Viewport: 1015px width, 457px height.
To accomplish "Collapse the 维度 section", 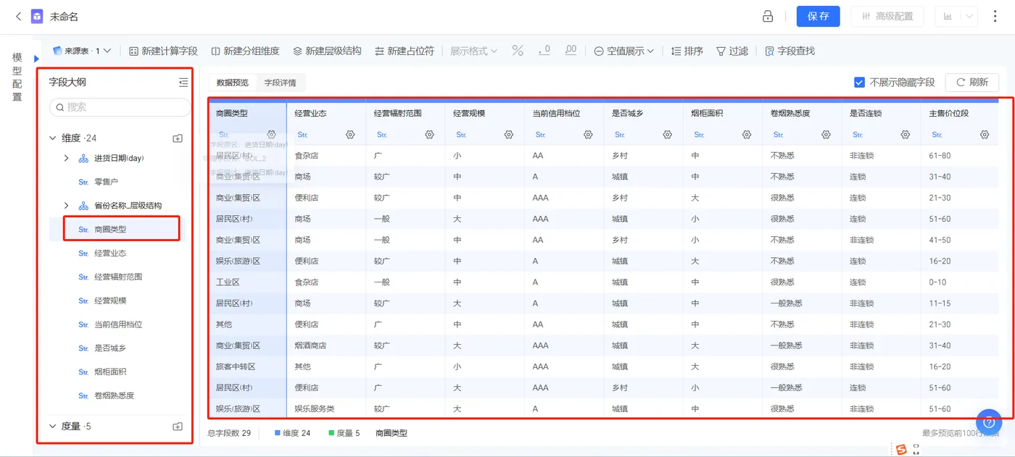I will pyautogui.click(x=52, y=138).
